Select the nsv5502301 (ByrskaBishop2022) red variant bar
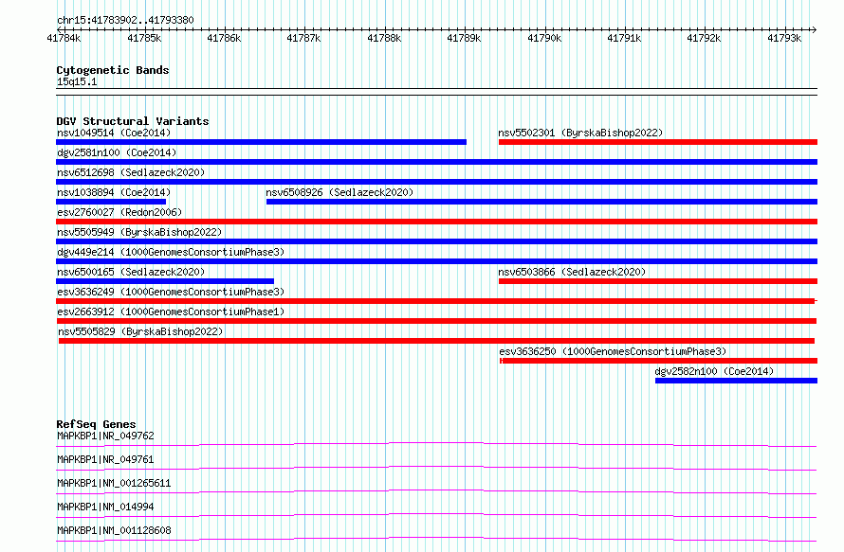 658,142
